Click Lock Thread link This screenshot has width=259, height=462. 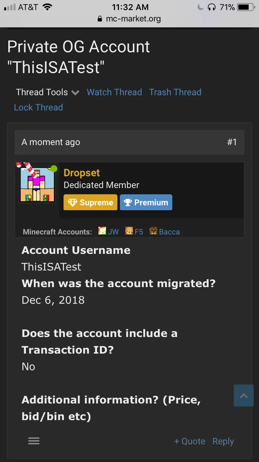click(38, 107)
